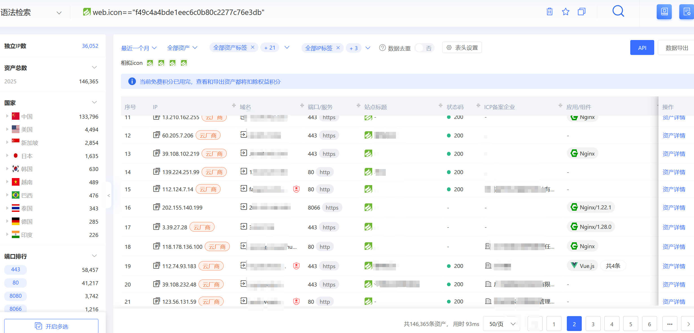
Task: Click the copy query icon
Action: (x=581, y=12)
